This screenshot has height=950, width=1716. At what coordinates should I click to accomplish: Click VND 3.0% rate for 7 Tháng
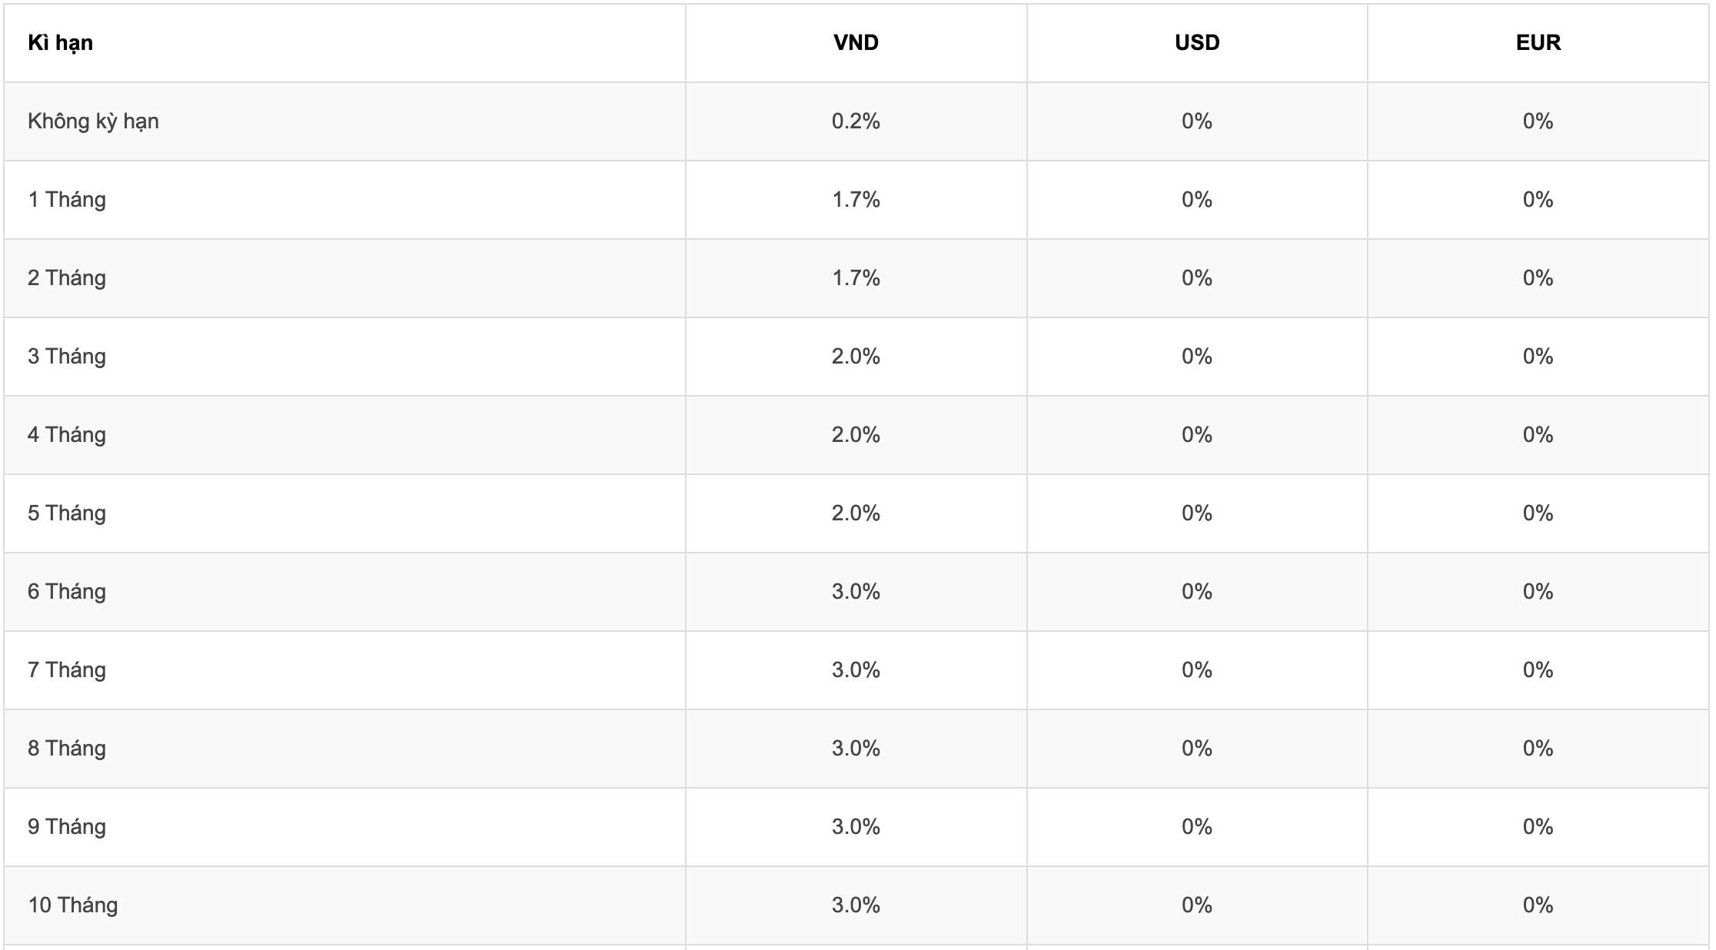coord(856,670)
